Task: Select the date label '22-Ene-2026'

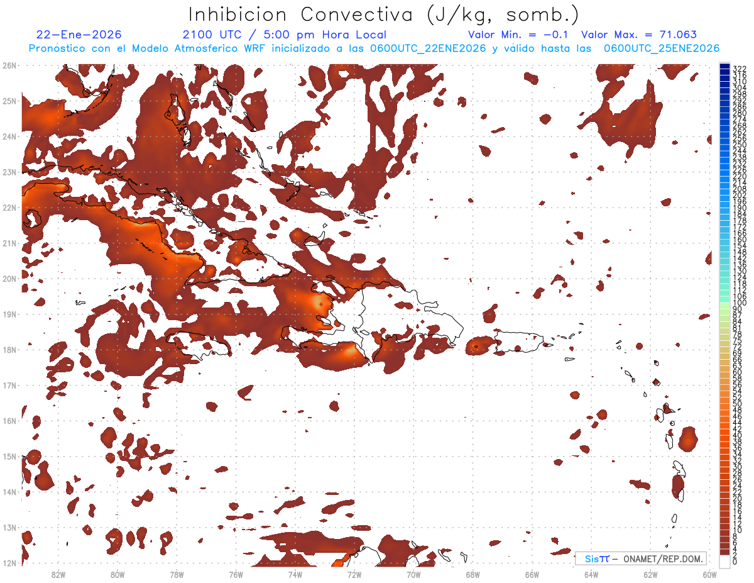Action: [79, 35]
